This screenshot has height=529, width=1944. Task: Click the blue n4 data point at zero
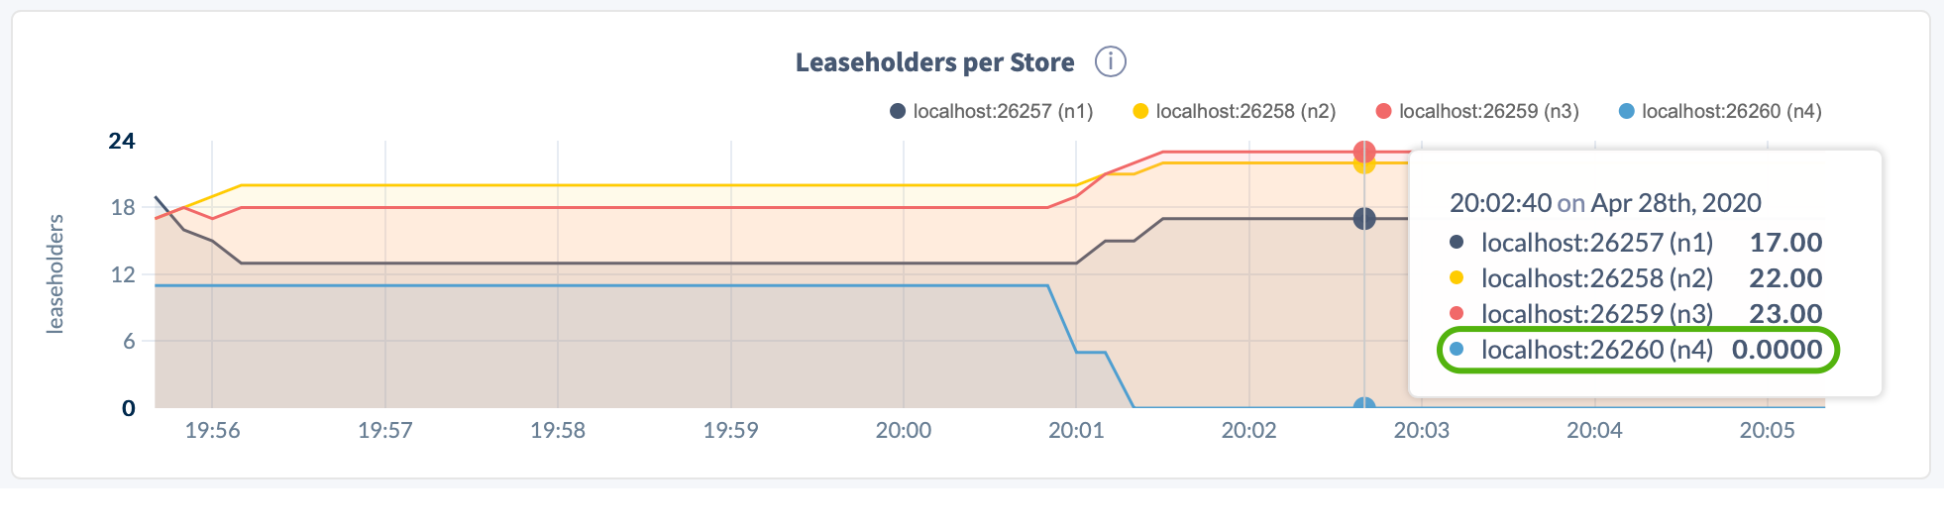[x=1364, y=405]
